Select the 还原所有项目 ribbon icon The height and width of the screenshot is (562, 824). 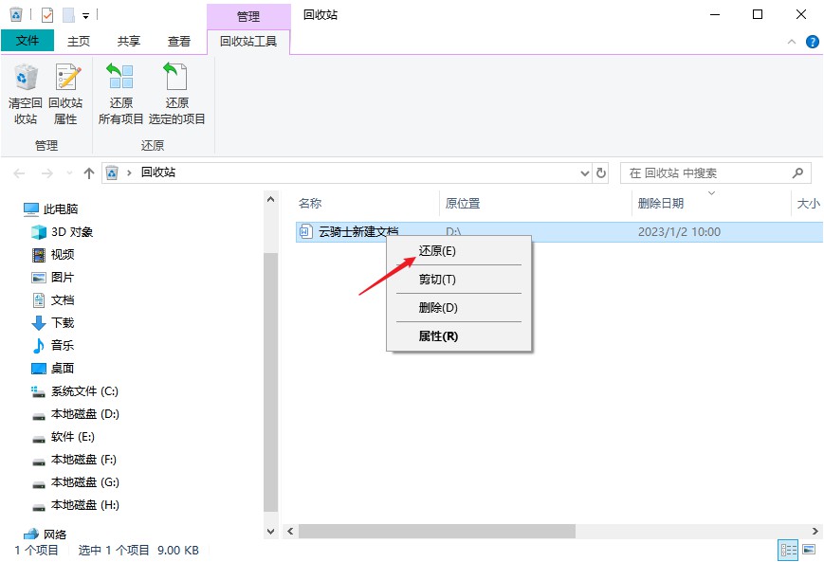click(x=120, y=92)
